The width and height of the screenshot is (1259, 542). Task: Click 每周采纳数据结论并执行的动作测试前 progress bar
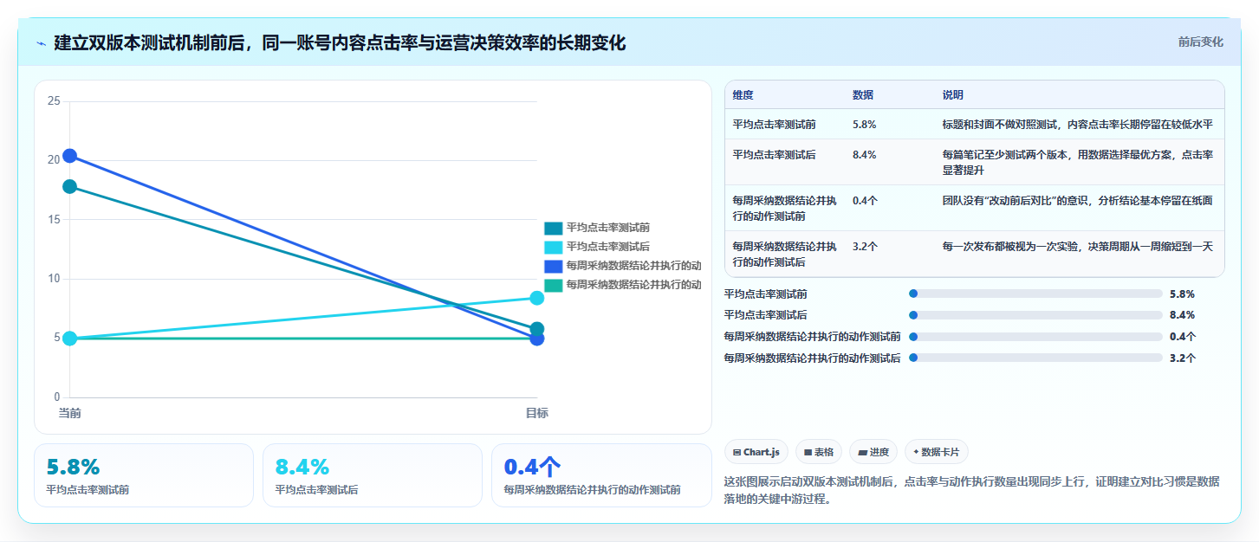[1035, 337]
